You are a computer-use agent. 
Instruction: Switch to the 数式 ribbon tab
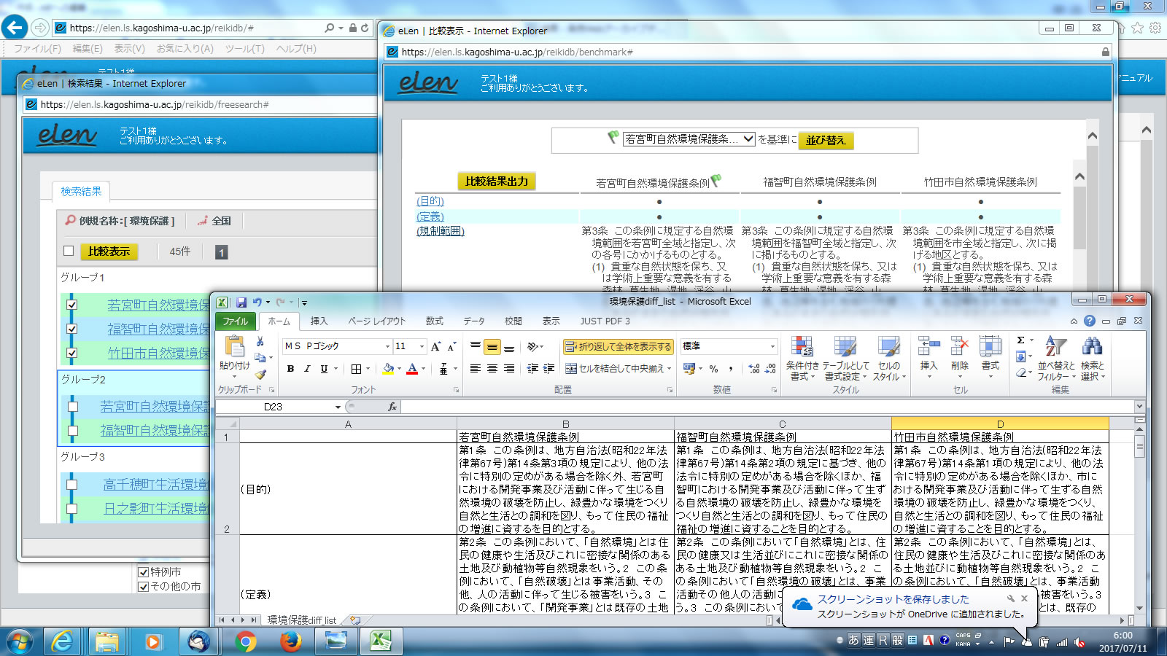[435, 321]
